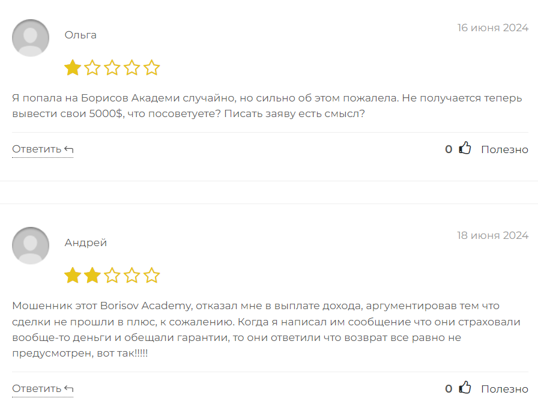This screenshot has width=538, height=413.
Task: Click the date 18 июня 2024
Action: click(493, 235)
